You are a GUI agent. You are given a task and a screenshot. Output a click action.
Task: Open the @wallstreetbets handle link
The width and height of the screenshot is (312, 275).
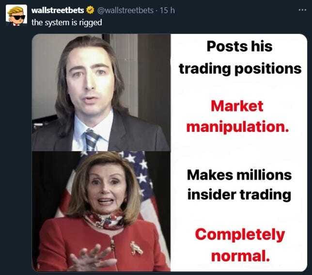(125, 10)
